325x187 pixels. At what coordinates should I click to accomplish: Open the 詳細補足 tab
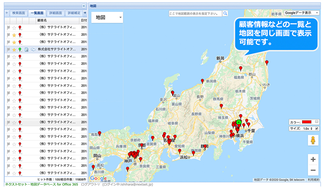click(x=74, y=13)
